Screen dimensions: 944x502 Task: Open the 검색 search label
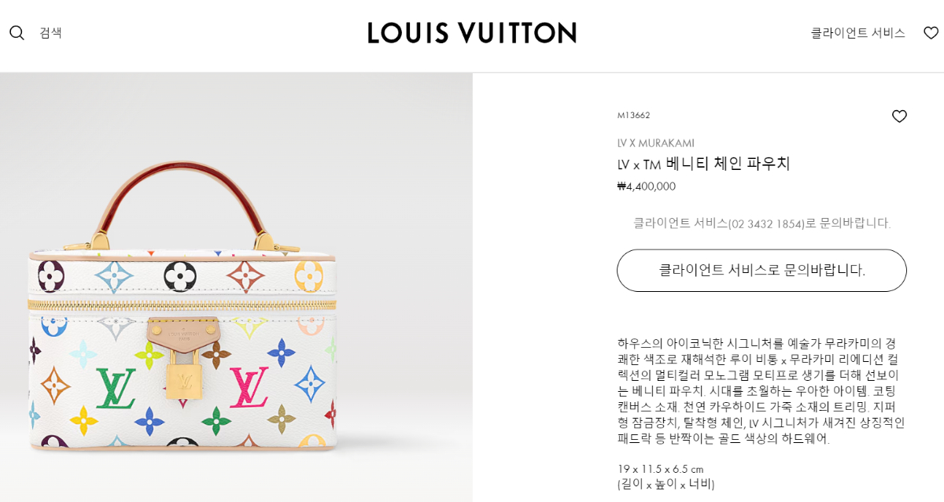pos(50,33)
